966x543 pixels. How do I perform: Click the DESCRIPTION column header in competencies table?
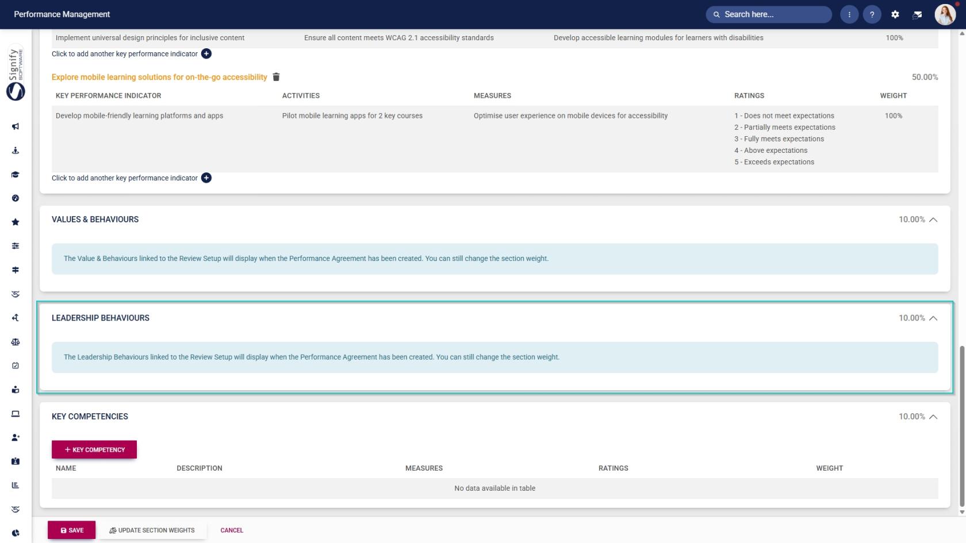(200, 468)
